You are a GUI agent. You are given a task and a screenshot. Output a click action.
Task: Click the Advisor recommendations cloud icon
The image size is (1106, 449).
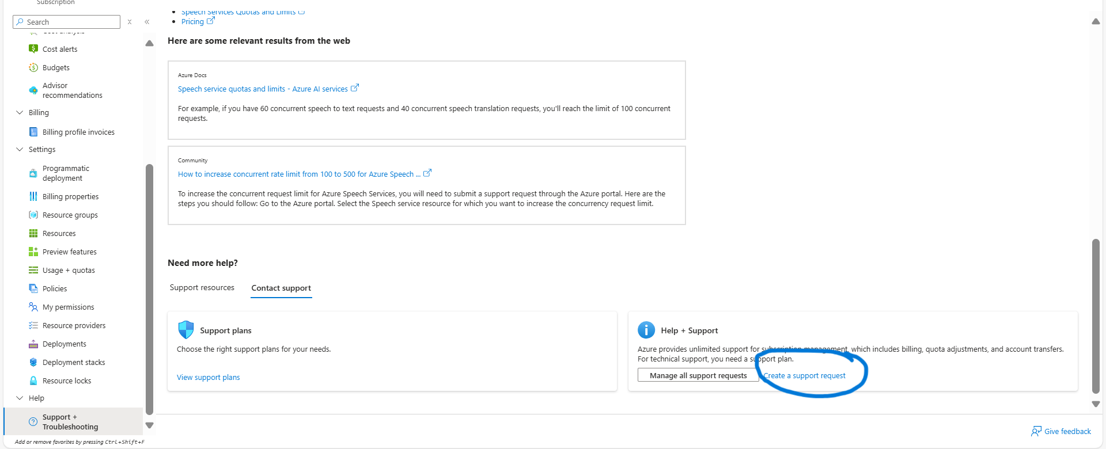click(33, 90)
